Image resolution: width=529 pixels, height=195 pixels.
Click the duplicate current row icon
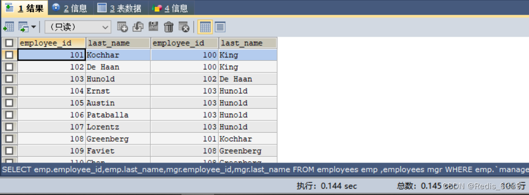tap(138, 27)
